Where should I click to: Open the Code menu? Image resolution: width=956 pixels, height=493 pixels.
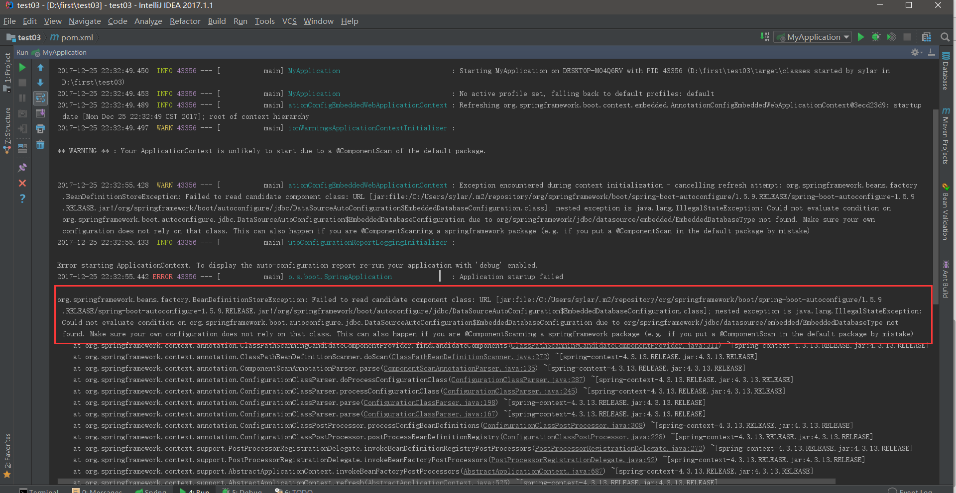click(118, 21)
